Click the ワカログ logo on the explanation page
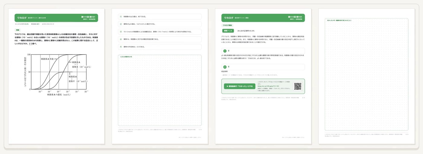Viewport: 423px width, 154px height. (228, 18)
